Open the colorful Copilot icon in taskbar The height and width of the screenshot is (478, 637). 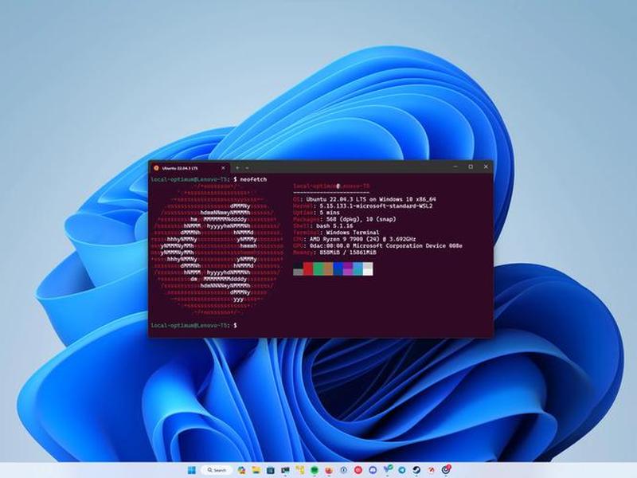tap(241, 470)
